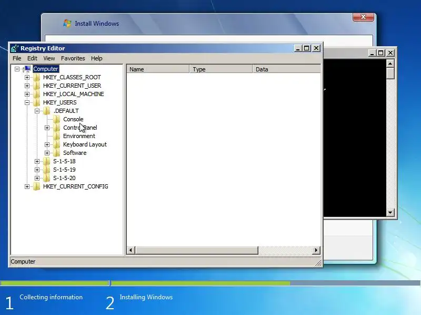Image resolution: width=421 pixels, height=315 pixels.
Task: Click the Console folder icon
Action: 56,119
